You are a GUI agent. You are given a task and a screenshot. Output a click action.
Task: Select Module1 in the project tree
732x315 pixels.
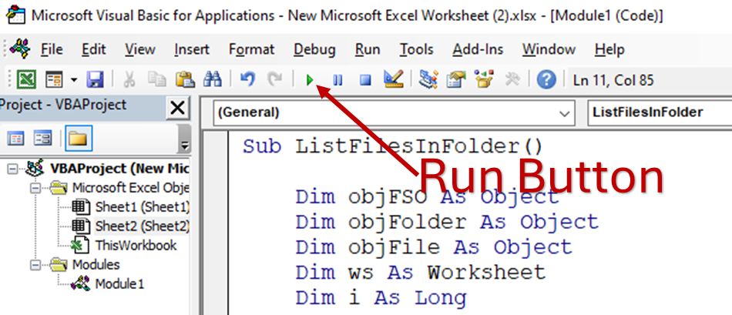point(119,283)
